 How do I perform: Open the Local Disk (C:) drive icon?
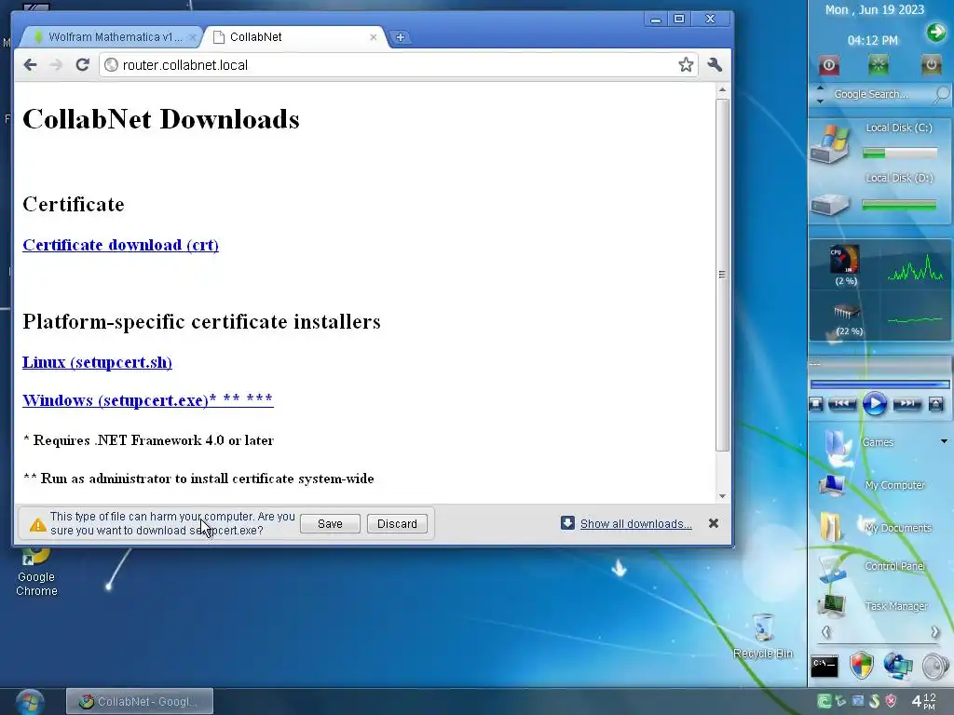tap(829, 143)
